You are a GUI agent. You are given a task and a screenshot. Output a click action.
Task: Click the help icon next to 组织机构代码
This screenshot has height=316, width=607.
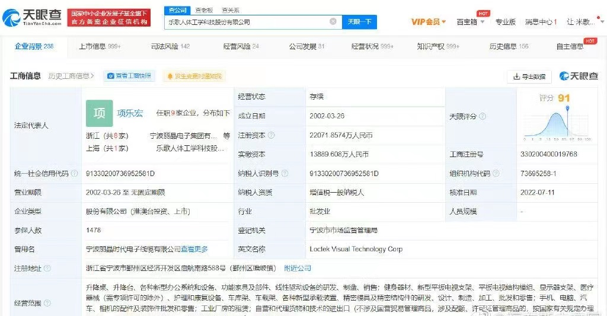[x=496, y=174]
